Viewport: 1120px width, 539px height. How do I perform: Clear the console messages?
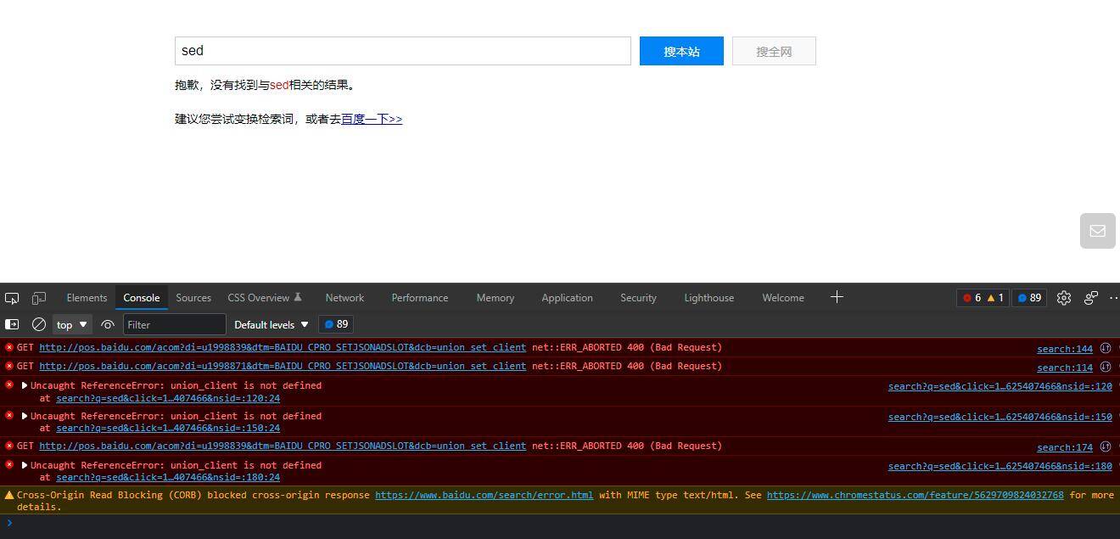[x=39, y=324]
